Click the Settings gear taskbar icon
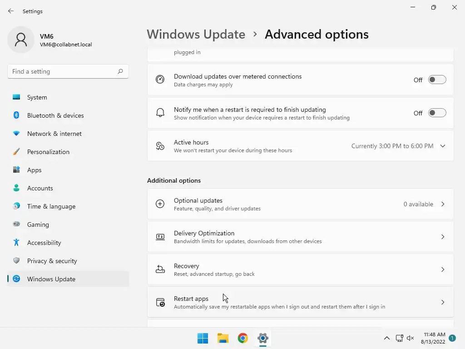 coord(263,338)
